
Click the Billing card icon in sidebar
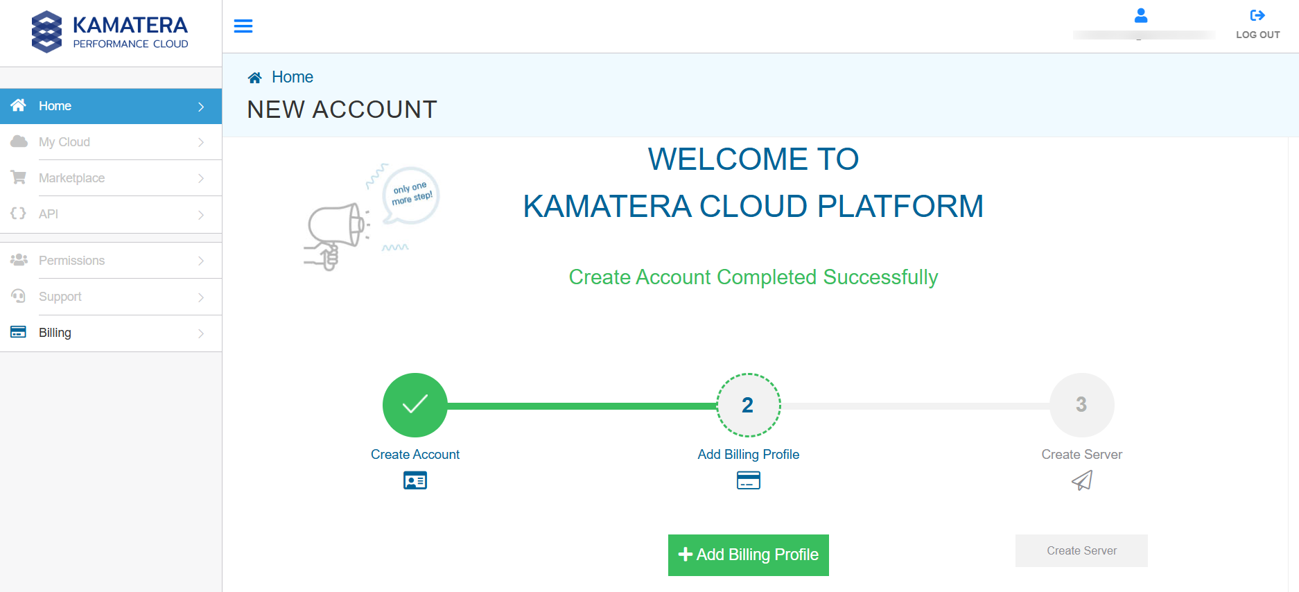click(x=19, y=332)
